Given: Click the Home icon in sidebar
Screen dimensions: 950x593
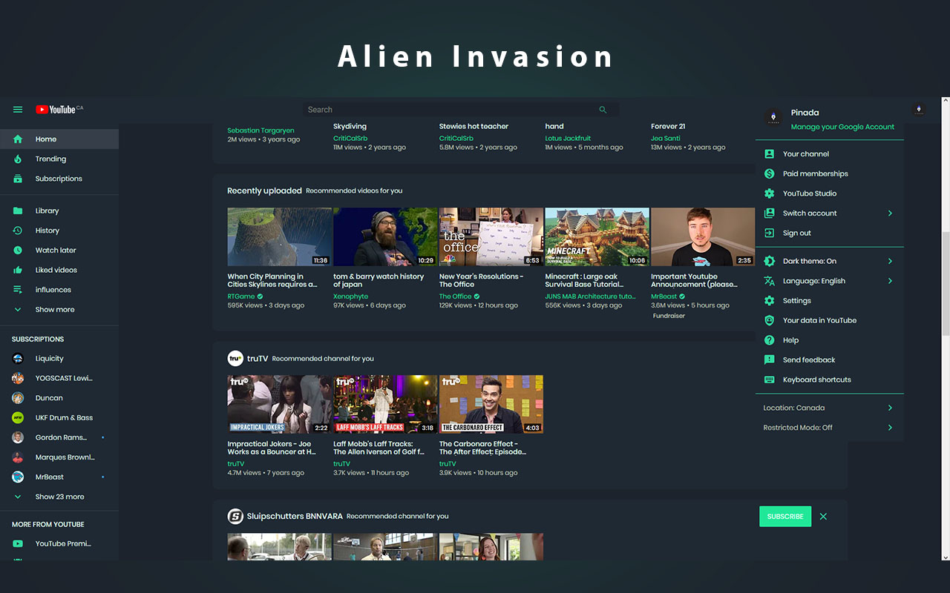Looking at the screenshot, I should 18,139.
